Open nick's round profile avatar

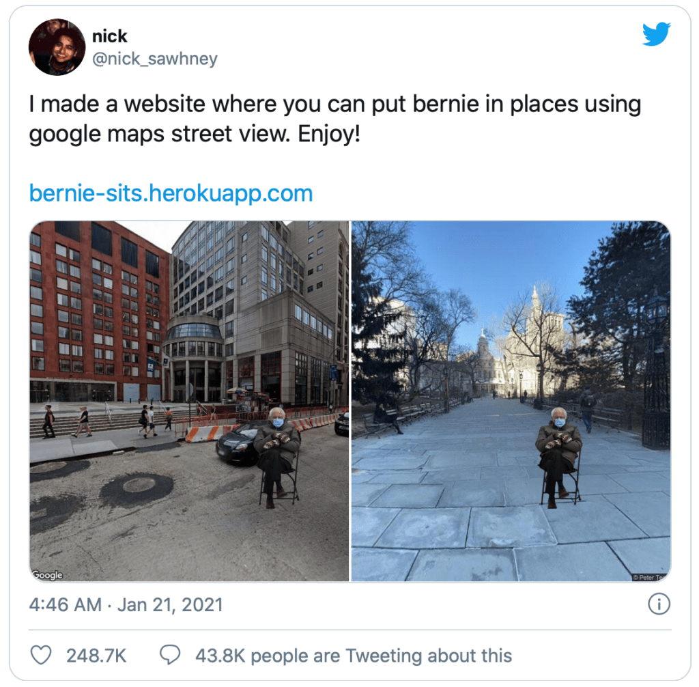tap(57, 47)
